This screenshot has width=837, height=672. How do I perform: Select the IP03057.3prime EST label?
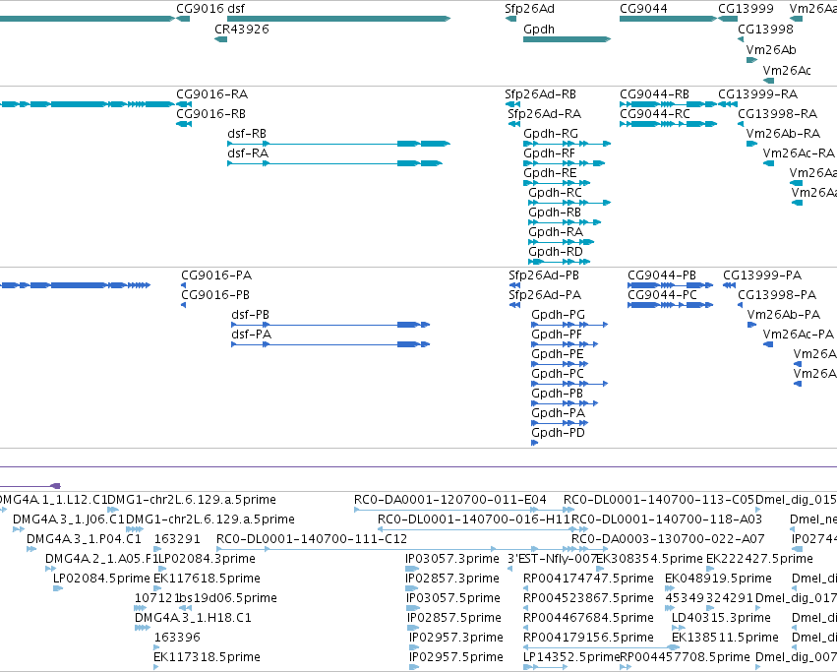pyautogui.click(x=452, y=559)
